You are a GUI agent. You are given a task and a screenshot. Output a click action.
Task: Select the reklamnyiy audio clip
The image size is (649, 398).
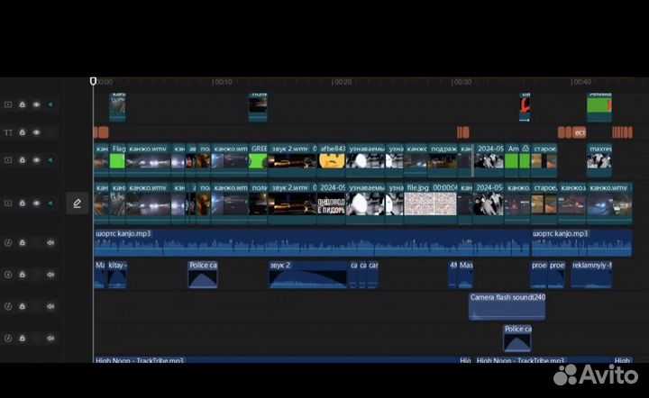click(591, 275)
